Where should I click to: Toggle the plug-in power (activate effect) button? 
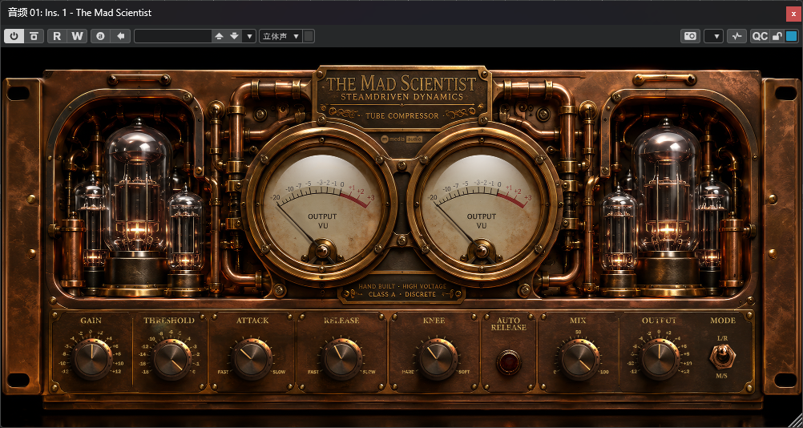coord(14,36)
